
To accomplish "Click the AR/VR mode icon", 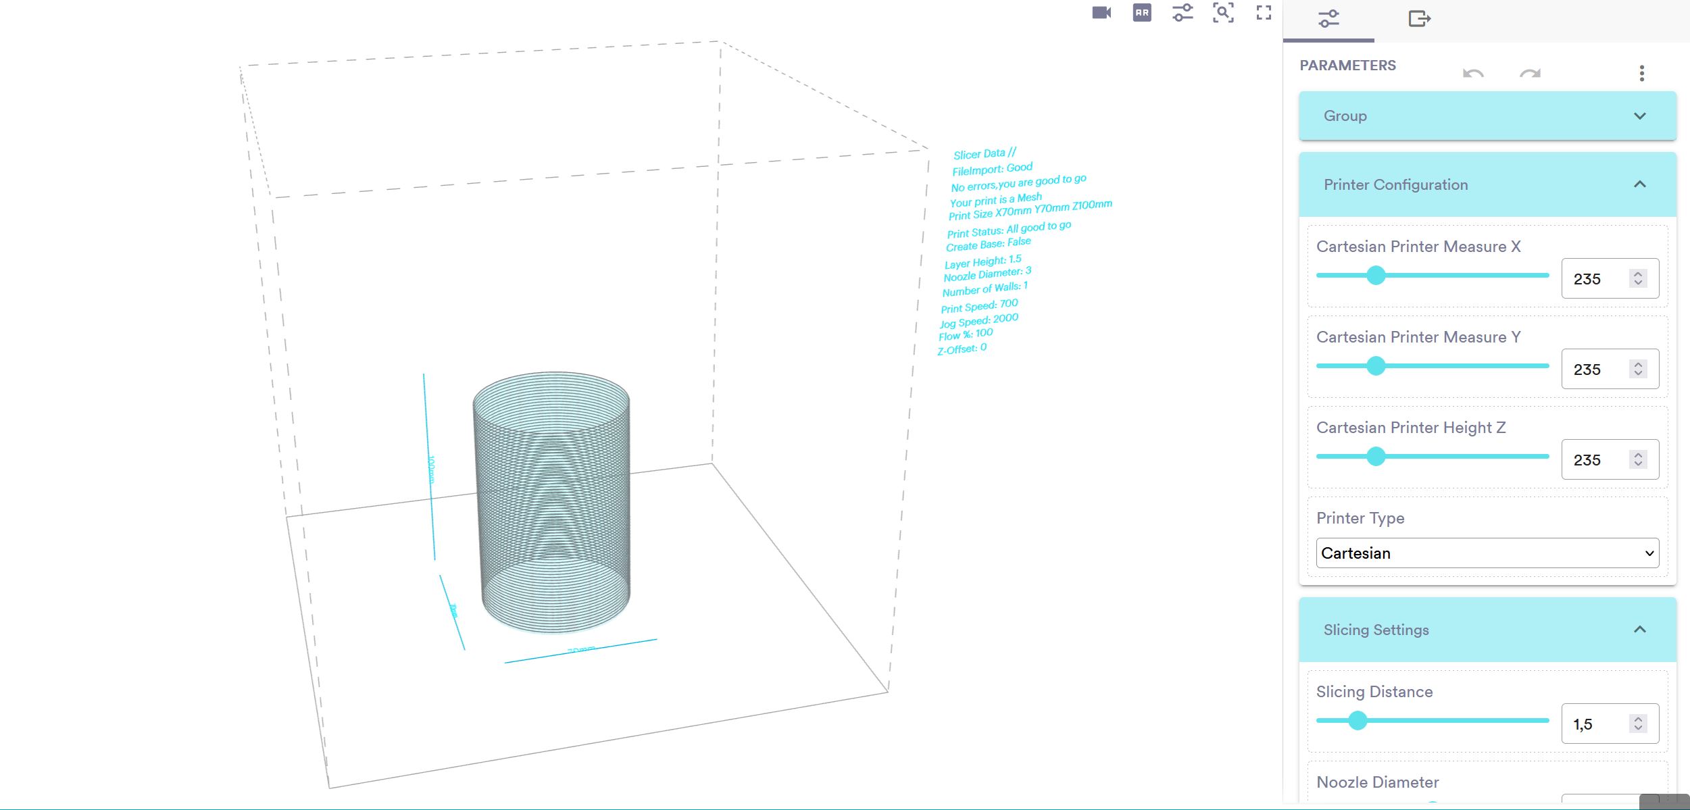I will tap(1141, 13).
